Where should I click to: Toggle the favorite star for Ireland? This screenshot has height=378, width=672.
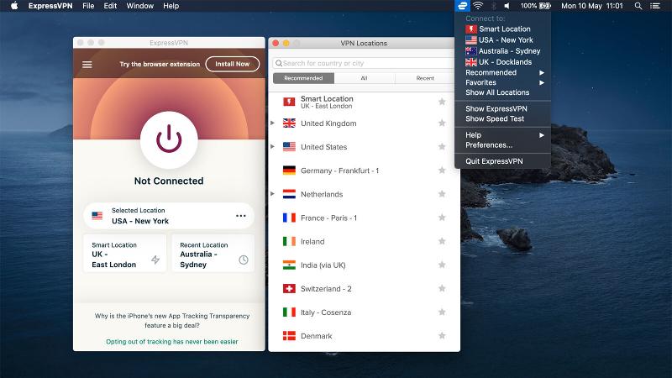(x=442, y=241)
